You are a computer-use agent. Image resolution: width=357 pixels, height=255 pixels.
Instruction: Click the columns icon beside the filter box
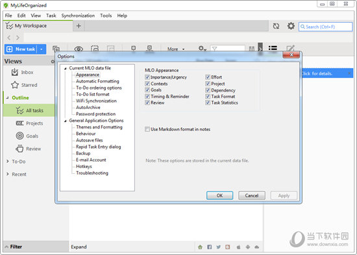coord(252,49)
